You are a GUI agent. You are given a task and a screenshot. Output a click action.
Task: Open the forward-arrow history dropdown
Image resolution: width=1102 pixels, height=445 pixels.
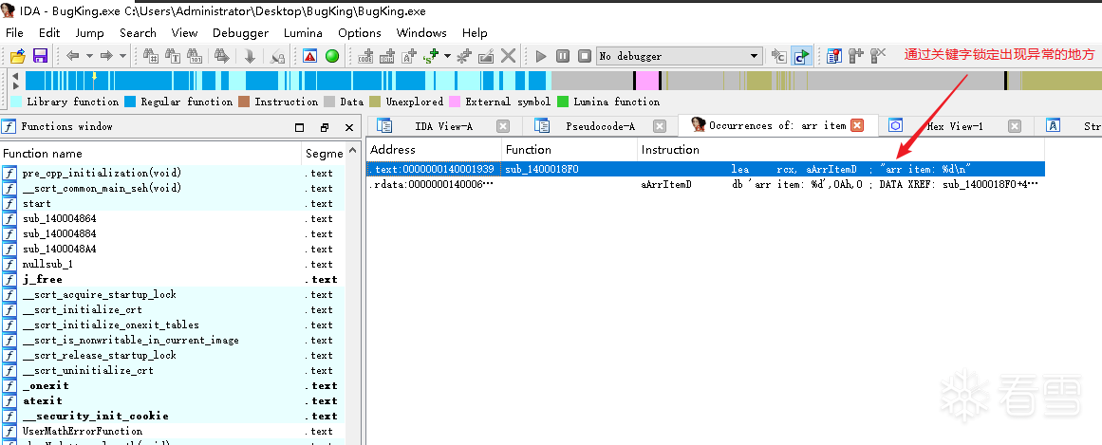coord(122,56)
